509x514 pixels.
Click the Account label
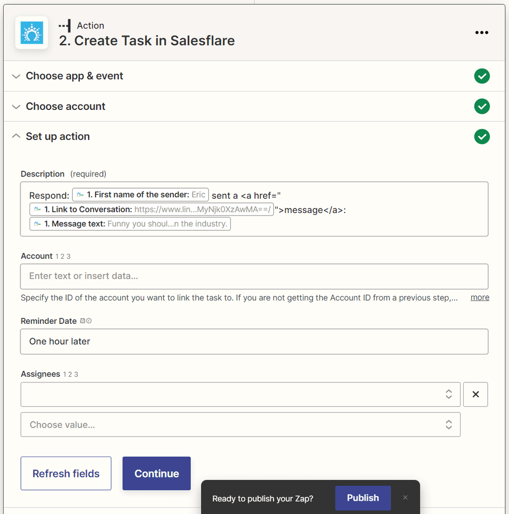[37, 256]
